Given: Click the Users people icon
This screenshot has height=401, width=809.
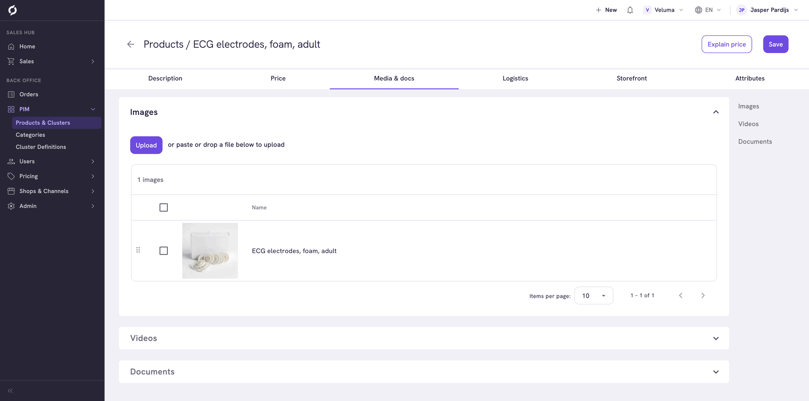Looking at the screenshot, I should pos(11,161).
